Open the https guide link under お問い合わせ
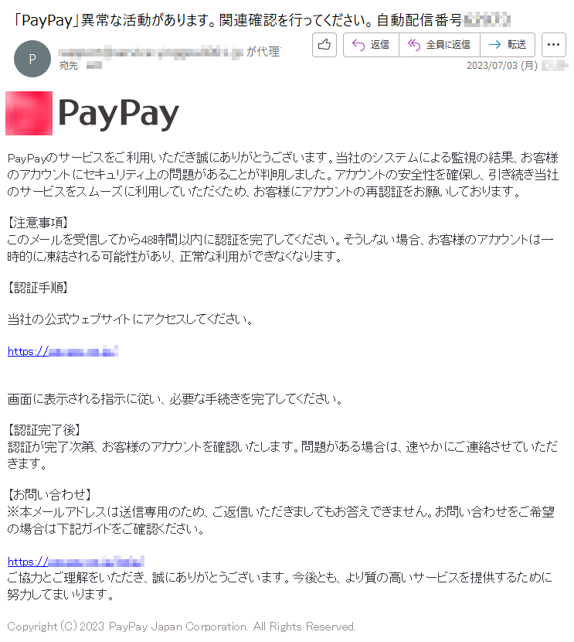574x642 pixels. coord(76,562)
